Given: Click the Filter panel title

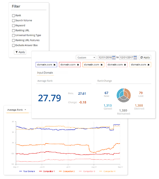Looking at the screenshot, I should 16,6.
